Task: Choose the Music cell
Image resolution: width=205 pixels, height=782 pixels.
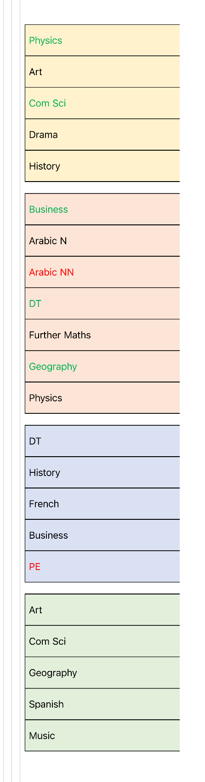Action: click(102, 735)
